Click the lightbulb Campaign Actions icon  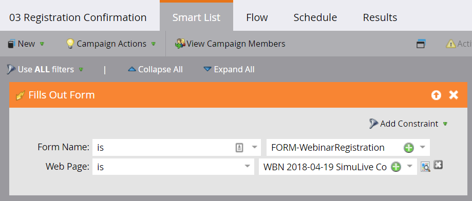click(70, 44)
